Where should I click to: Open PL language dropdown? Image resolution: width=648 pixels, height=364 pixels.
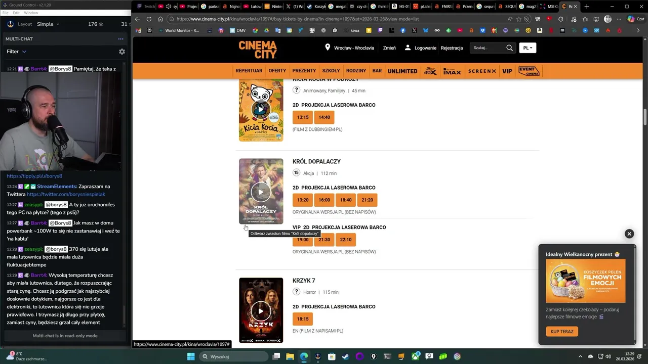coord(528,48)
